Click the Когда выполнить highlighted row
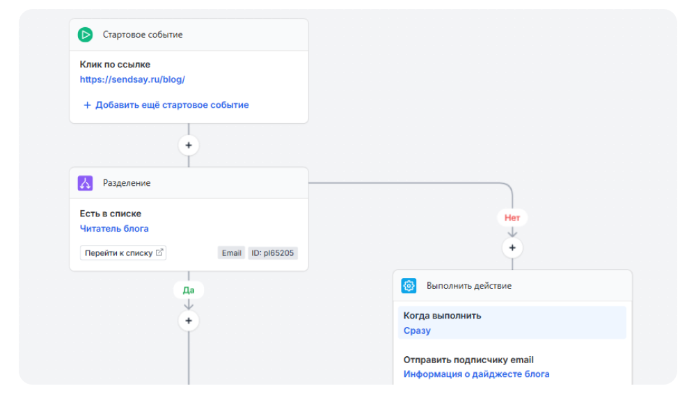696x393 pixels. point(512,322)
